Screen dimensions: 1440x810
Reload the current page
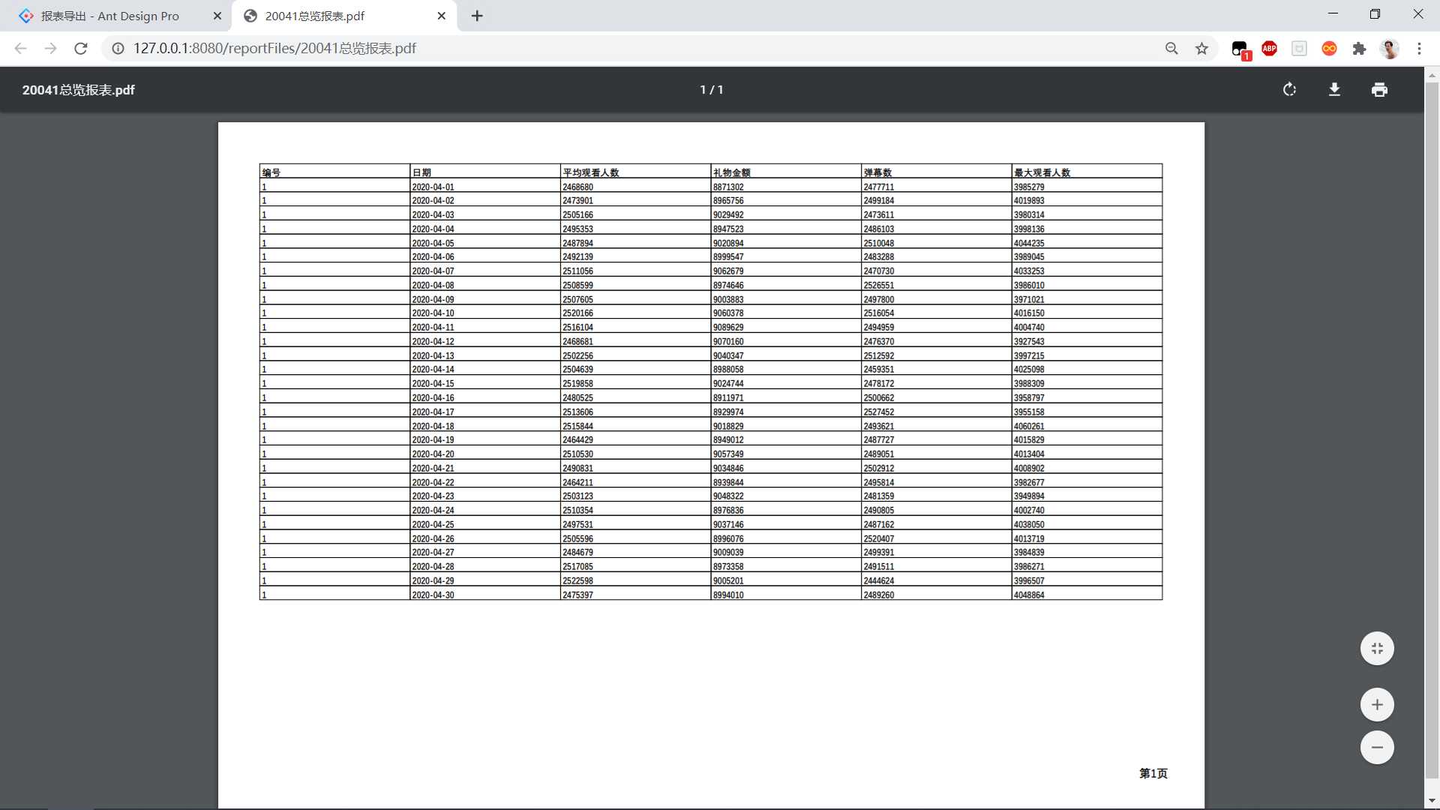[81, 48]
